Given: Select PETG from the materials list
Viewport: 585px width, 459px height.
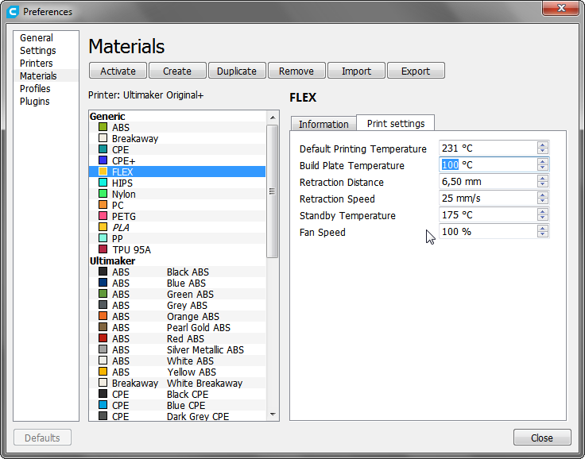Looking at the screenshot, I should pos(177,216).
